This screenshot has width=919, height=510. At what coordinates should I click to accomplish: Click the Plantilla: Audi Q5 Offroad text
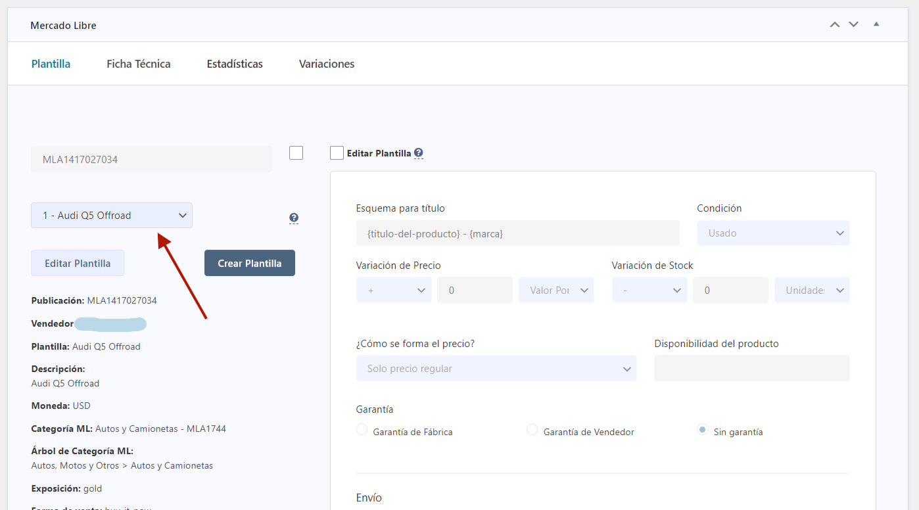coord(85,346)
